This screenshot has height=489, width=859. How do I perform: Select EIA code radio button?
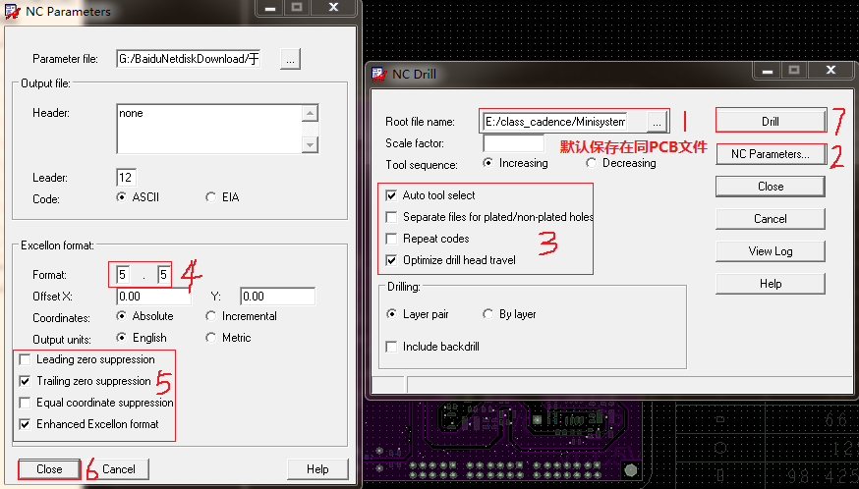tap(211, 197)
